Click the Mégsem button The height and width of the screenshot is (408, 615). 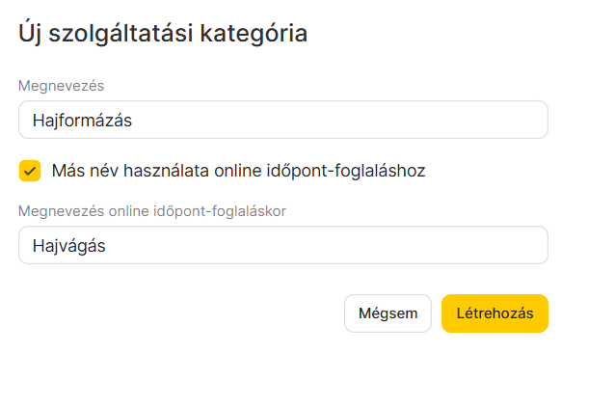click(388, 313)
